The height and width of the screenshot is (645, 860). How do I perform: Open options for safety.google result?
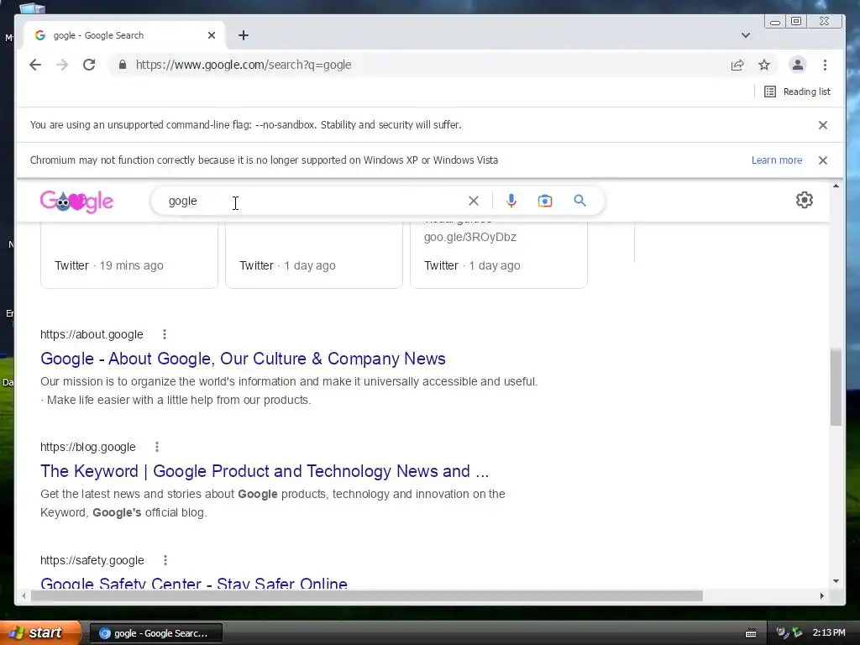(165, 560)
